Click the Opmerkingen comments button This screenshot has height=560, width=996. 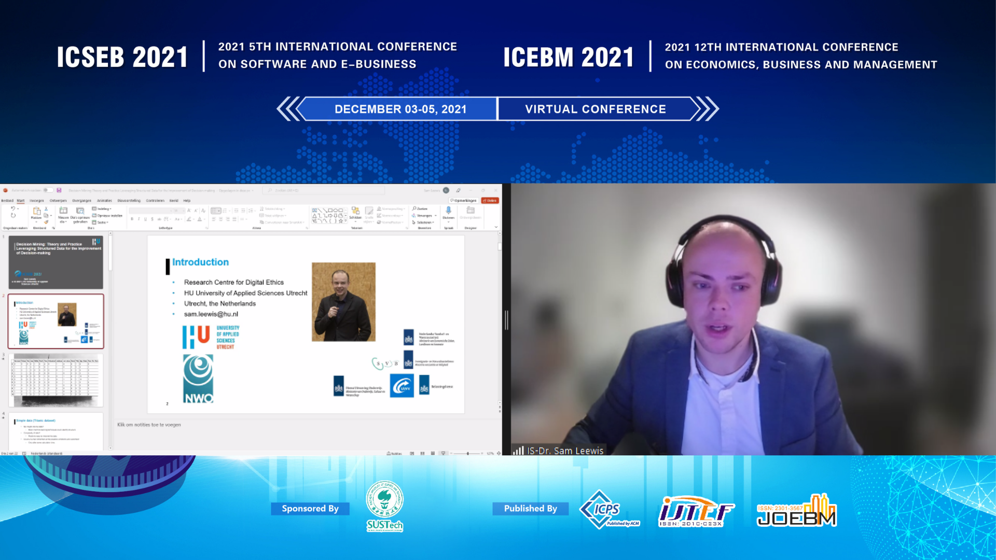(463, 201)
